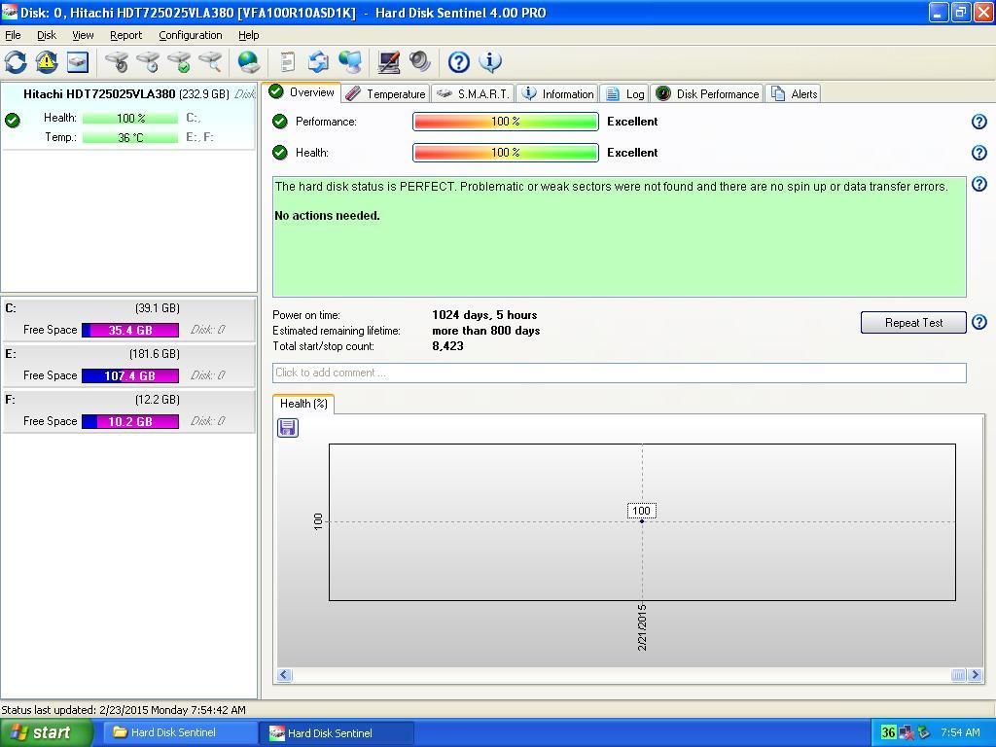Screen dimensions: 996x747
Task: Click the globe-on-disk toolbar icon
Action: (x=249, y=62)
